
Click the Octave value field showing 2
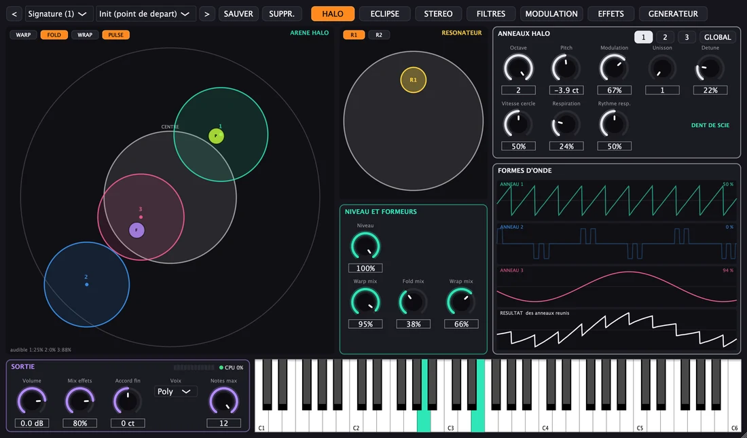coord(518,90)
